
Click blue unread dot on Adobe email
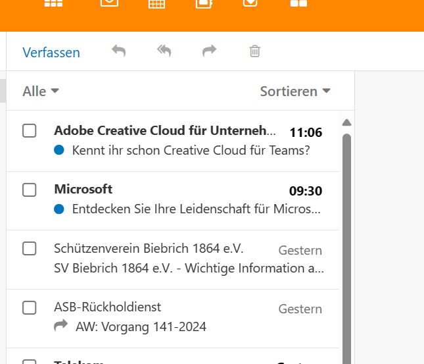coord(59,150)
